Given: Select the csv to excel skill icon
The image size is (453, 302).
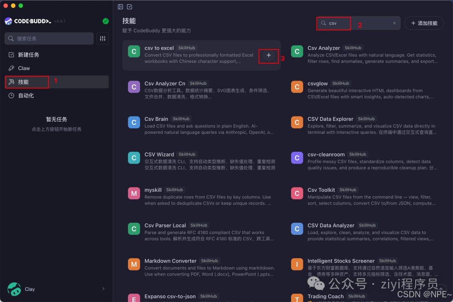Looking at the screenshot, I should pyautogui.click(x=134, y=51).
